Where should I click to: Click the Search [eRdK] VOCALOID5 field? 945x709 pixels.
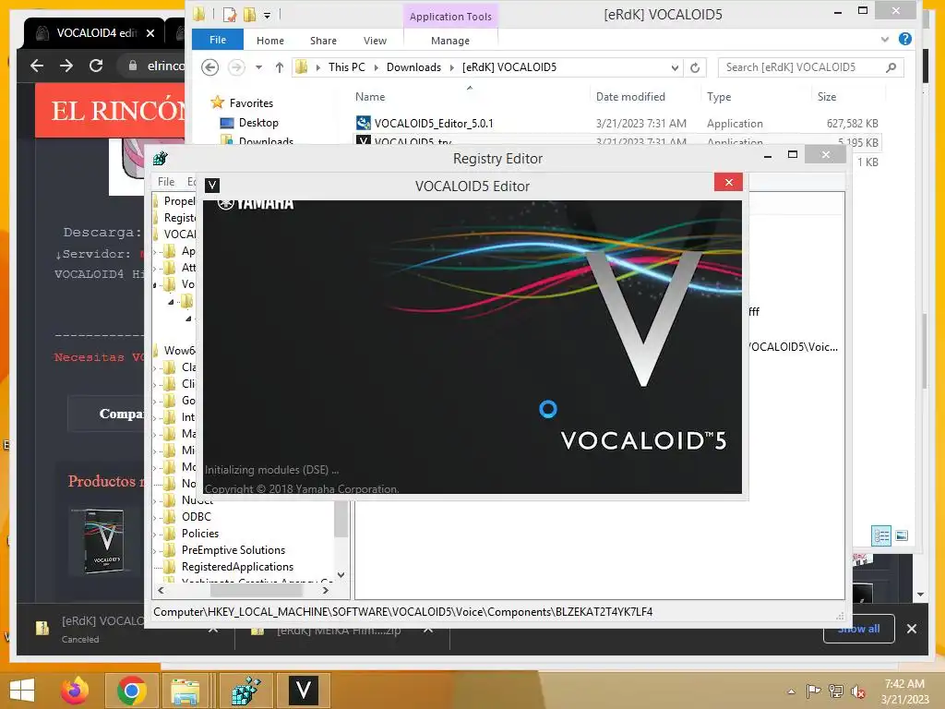pos(810,67)
